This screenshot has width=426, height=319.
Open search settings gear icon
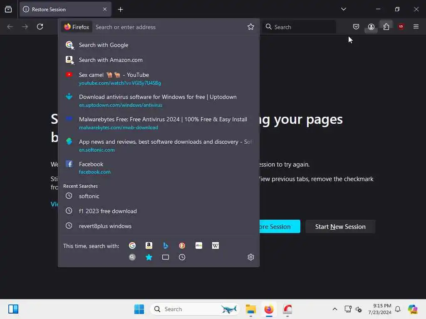pos(250,257)
